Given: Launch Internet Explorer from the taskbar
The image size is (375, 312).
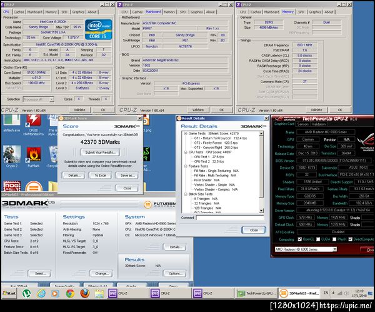Looking at the screenshot, I should tap(41, 293).
